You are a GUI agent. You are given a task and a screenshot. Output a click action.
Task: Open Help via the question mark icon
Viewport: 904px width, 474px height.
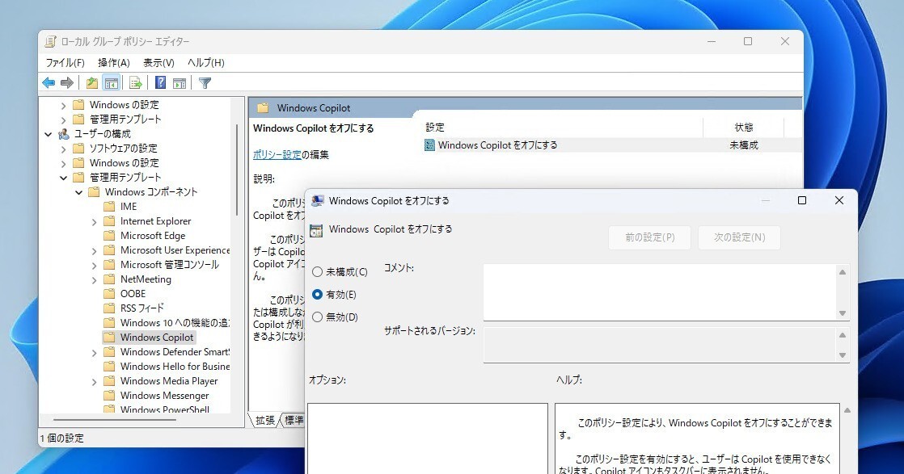[159, 82]
